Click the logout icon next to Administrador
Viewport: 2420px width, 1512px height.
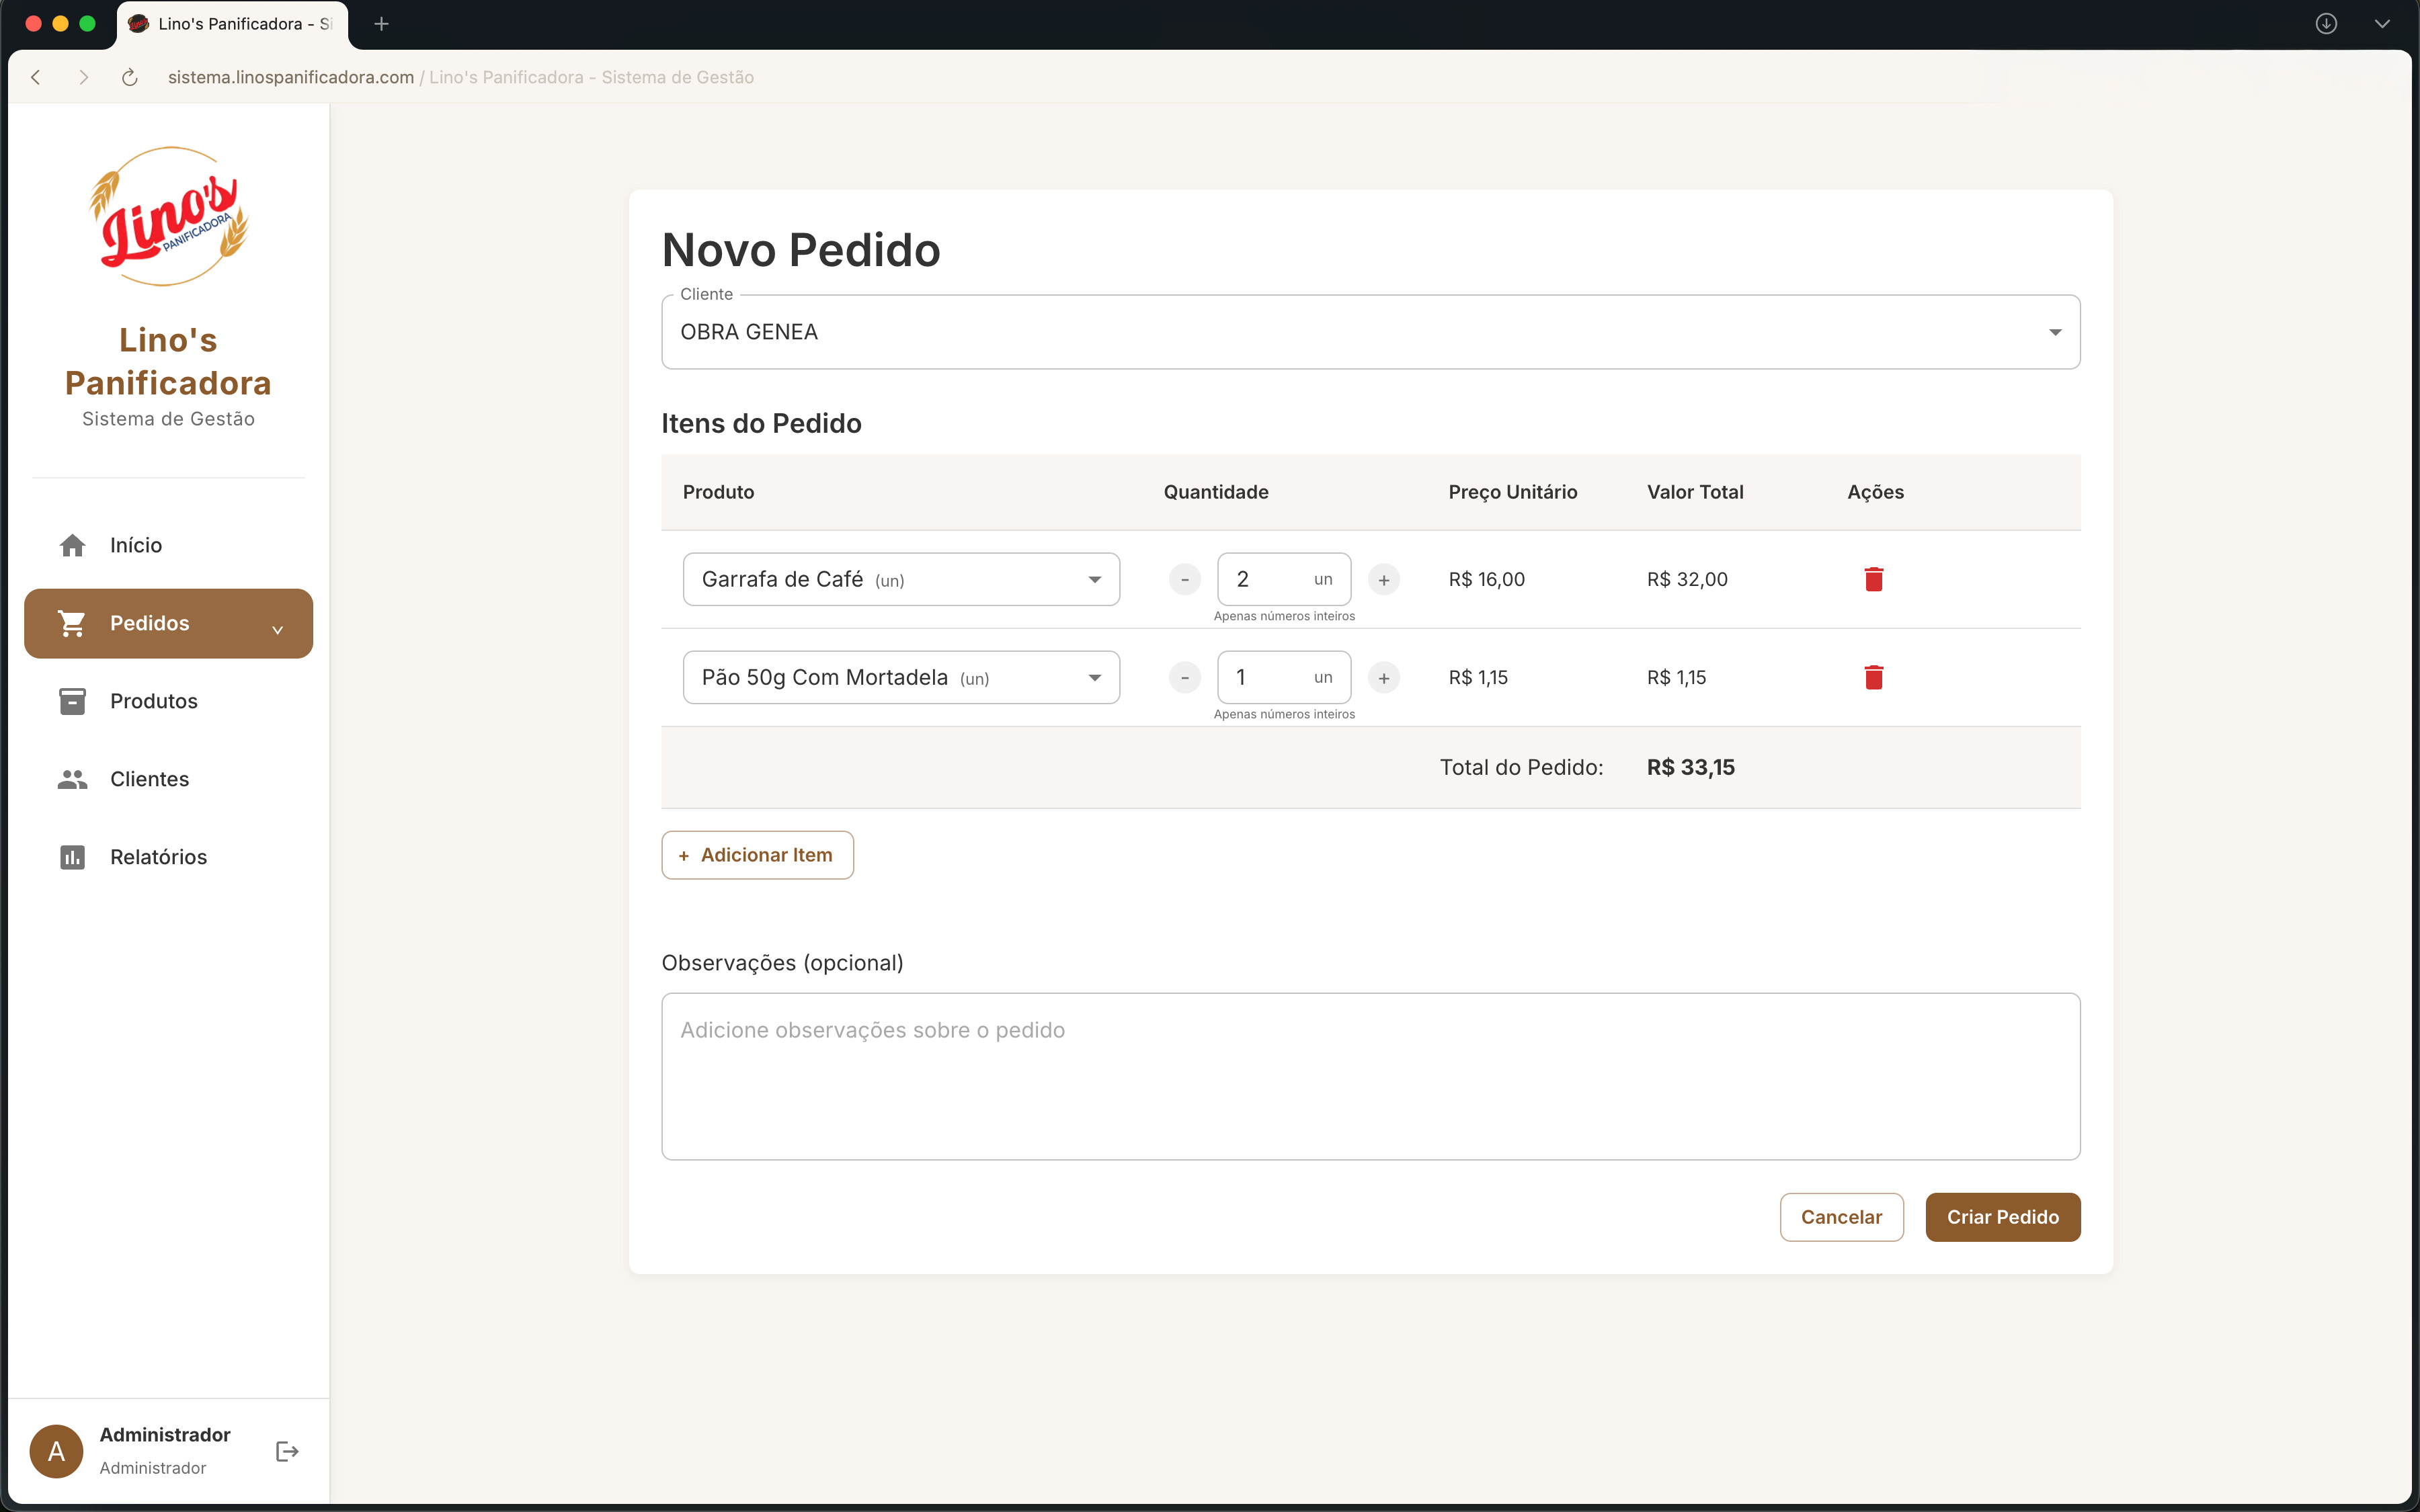click(x=287, y=1451)
